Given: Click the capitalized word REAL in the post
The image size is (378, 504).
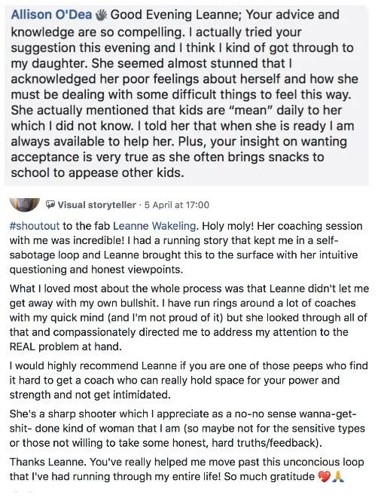Looking at the screenshot, I should point(22,347).
